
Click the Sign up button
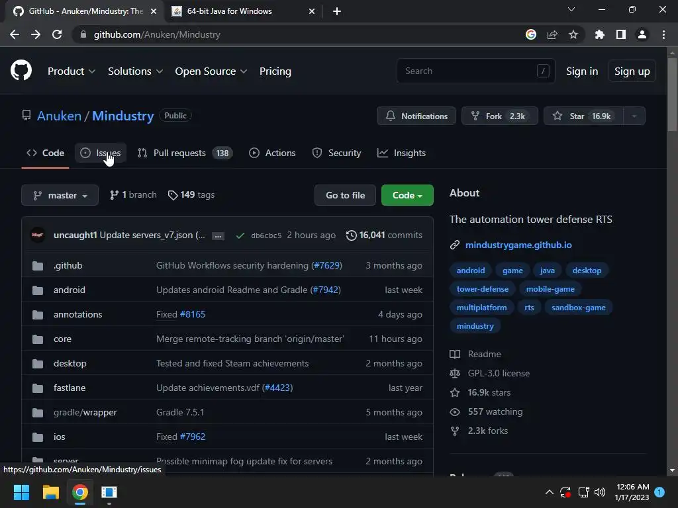pyautogui.click(x=632, y=71)
